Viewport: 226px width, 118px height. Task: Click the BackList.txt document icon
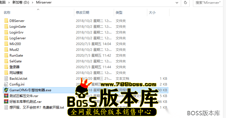click(6, 79)
